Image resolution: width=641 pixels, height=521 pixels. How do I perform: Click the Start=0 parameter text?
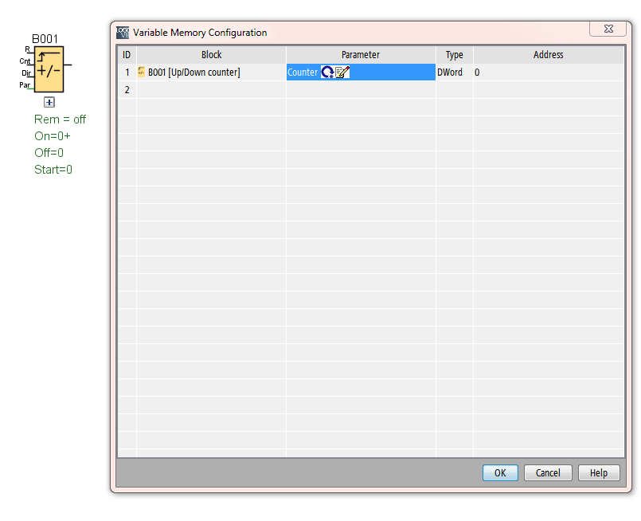53,170
